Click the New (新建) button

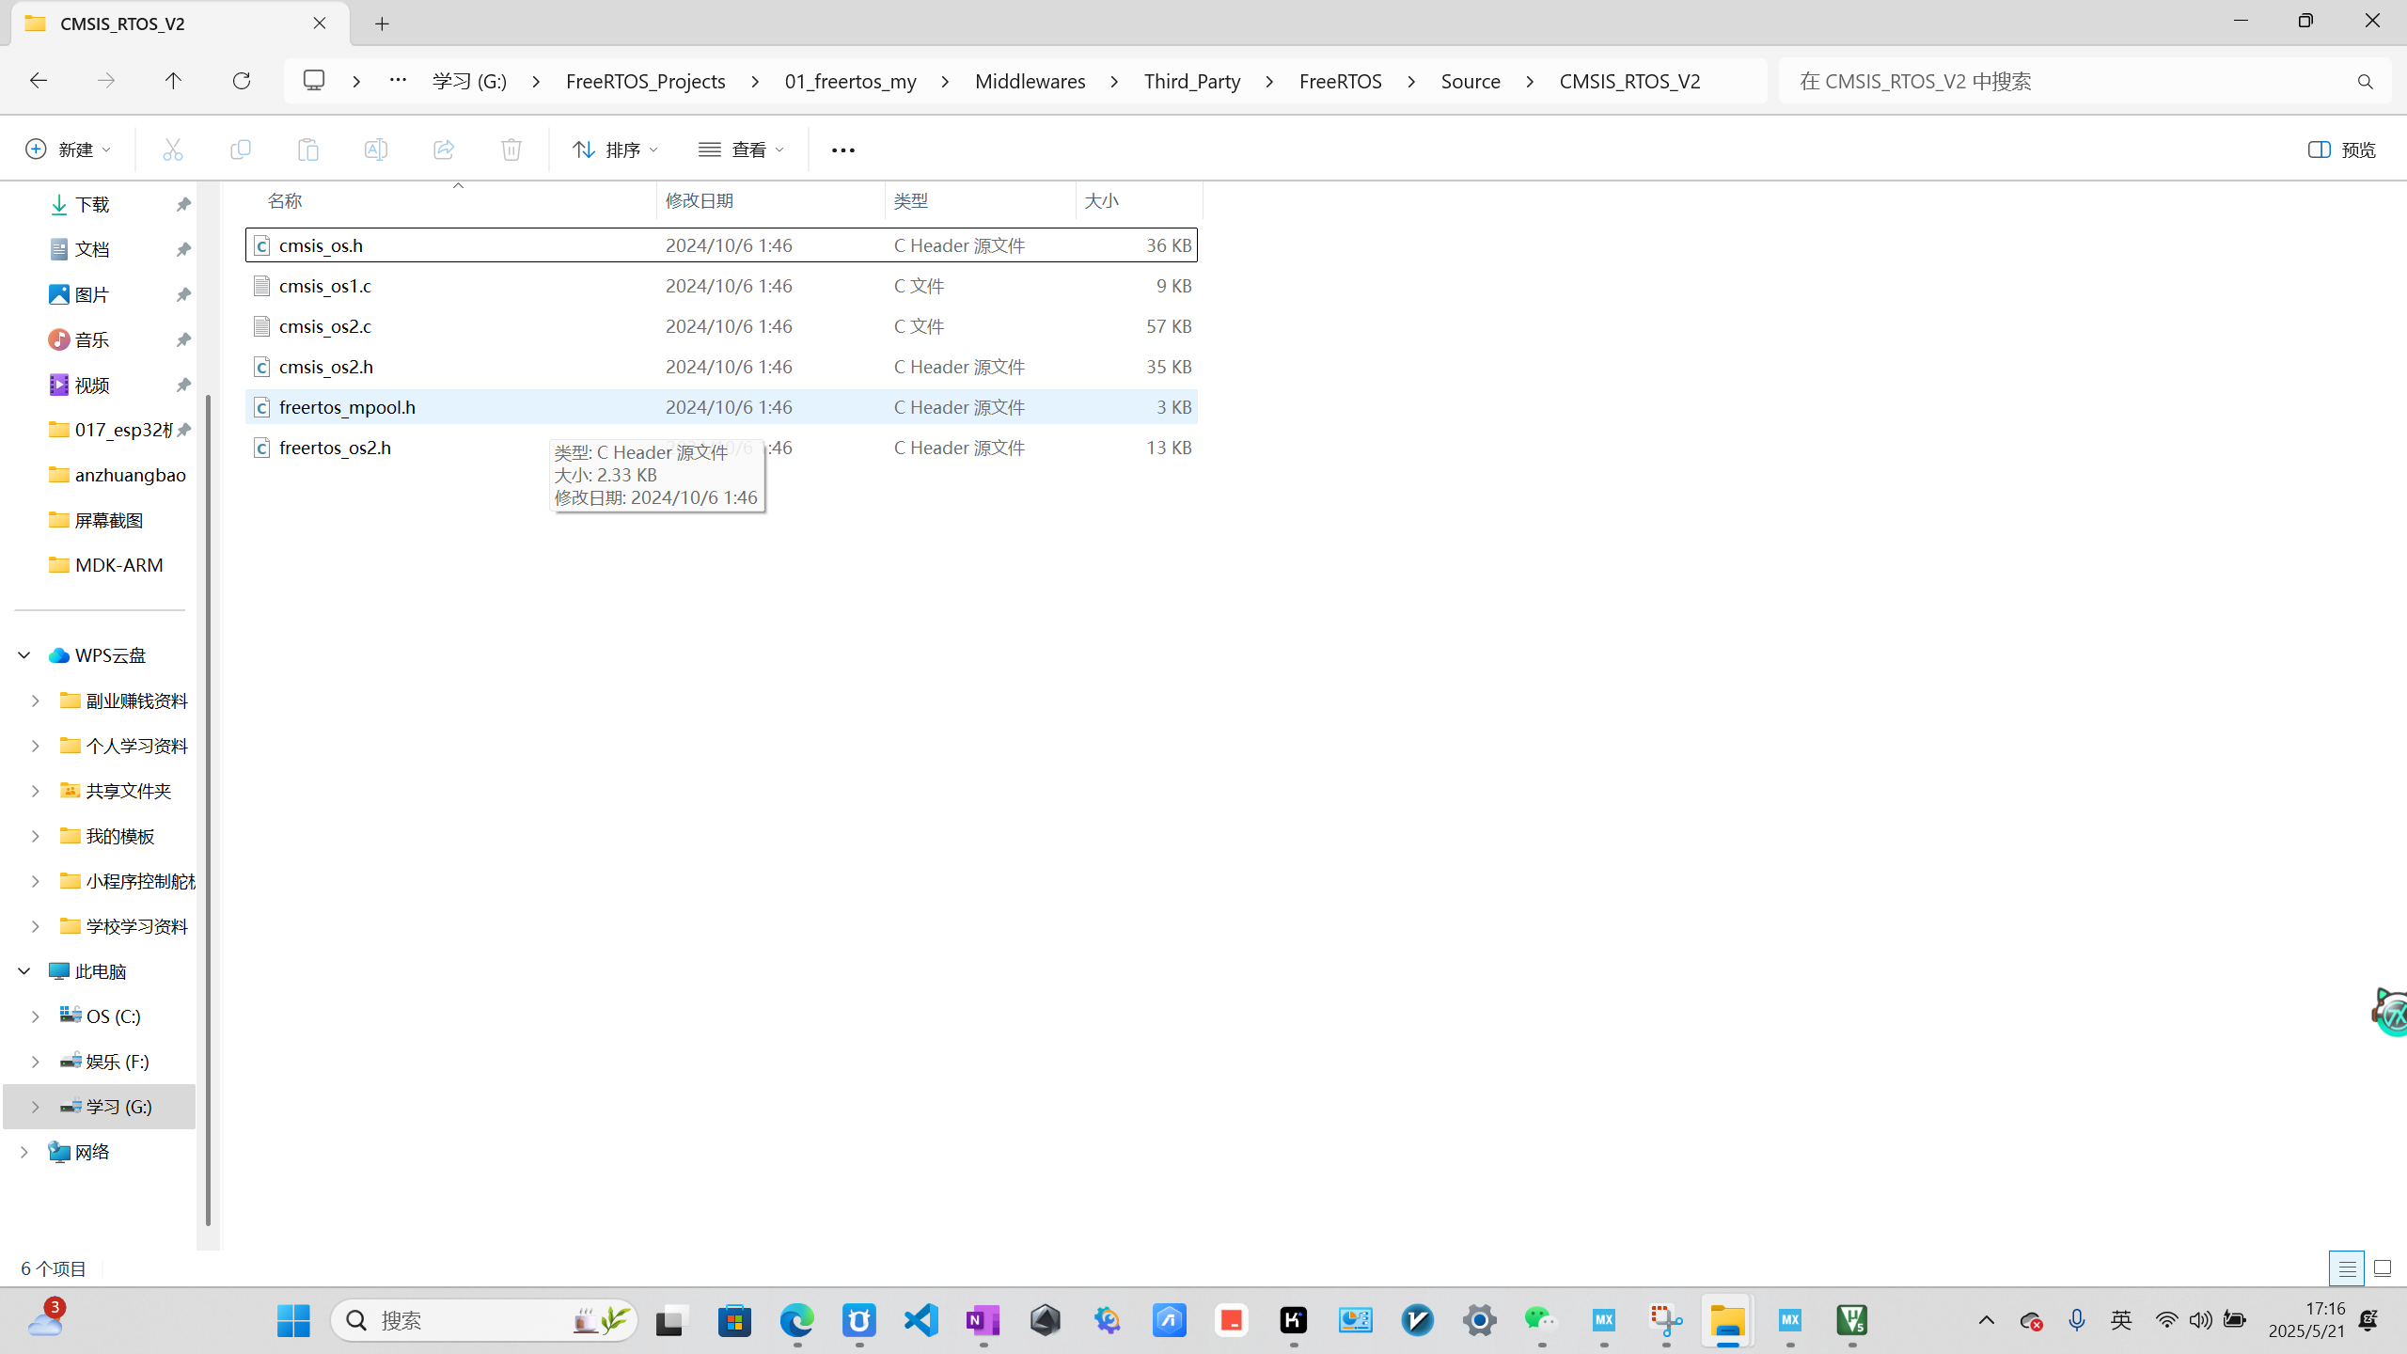click(x=68, y=150)
